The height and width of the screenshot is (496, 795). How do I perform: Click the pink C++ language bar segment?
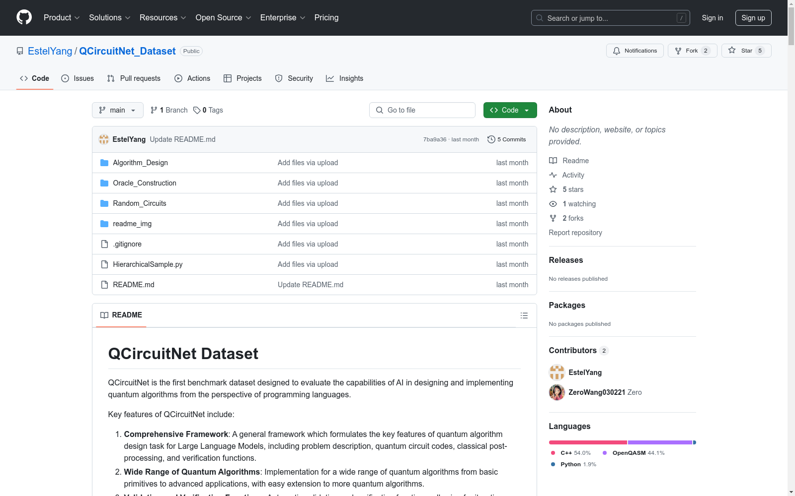pos(588,442)
